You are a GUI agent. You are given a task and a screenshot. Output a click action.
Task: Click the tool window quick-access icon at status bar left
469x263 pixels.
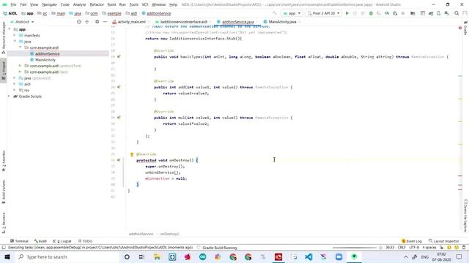[x=4, y=248]
